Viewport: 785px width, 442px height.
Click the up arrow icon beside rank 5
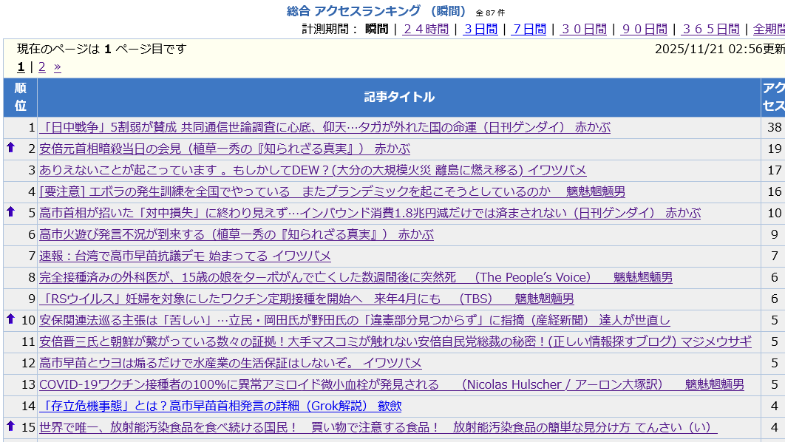tap(10, 212)
